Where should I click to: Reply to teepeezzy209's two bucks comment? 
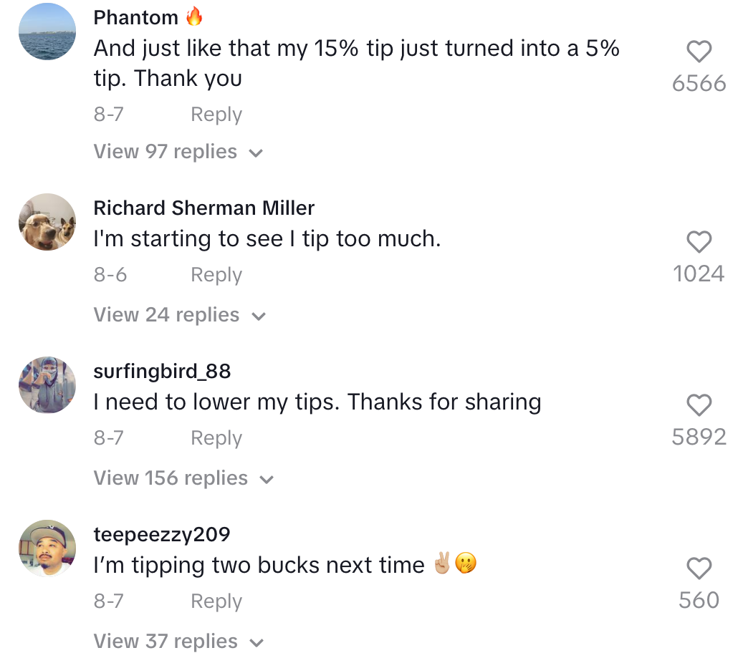[x=216, y=601]
